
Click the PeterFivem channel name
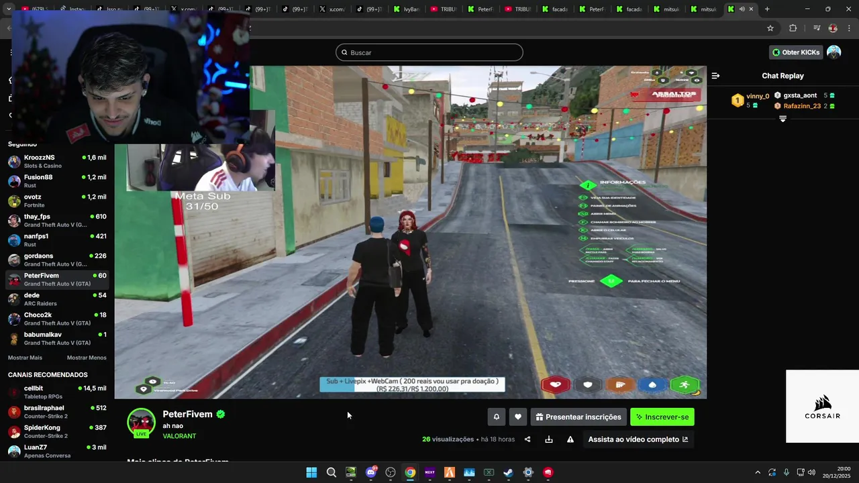pyautogui.click(x=187, y=414)
